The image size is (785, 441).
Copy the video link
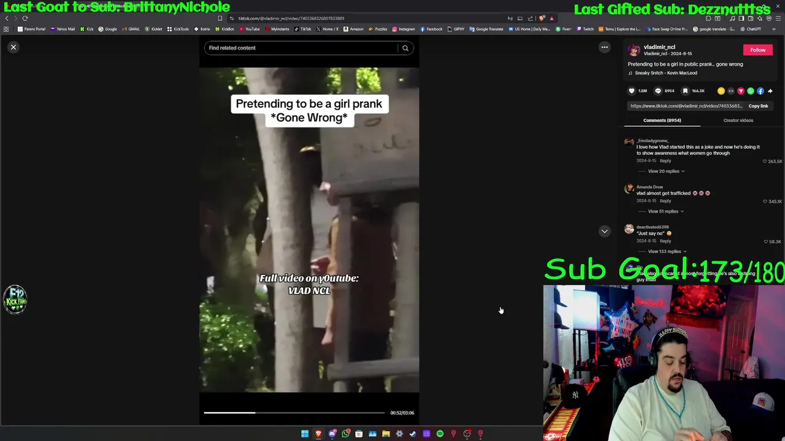click(x=758, y=106)
